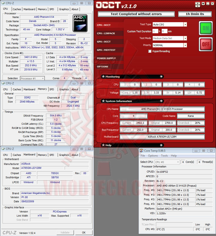216x236 pixels.
Task: Open the Test Mode dropdown
Action: tap(185, 38)
